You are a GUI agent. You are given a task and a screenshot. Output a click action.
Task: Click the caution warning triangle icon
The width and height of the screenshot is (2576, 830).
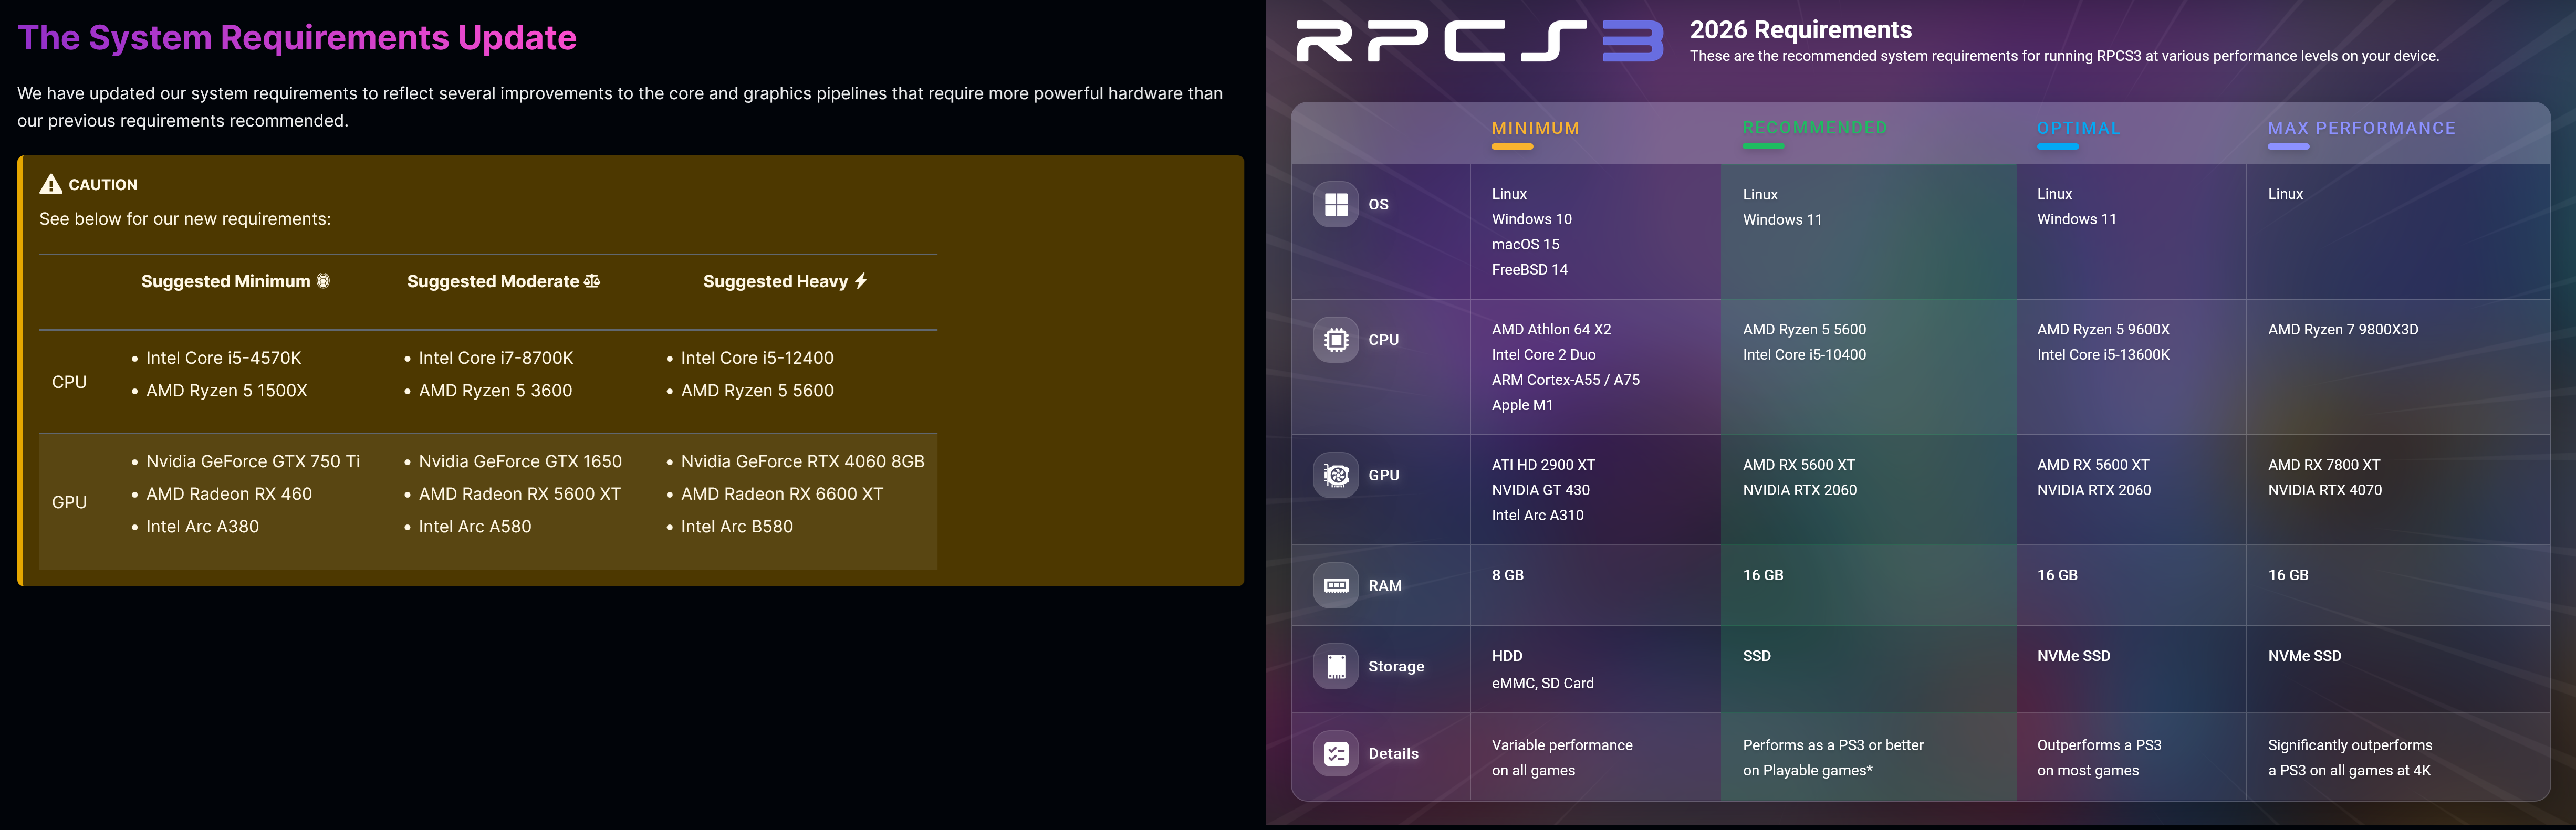coord(51,184)
